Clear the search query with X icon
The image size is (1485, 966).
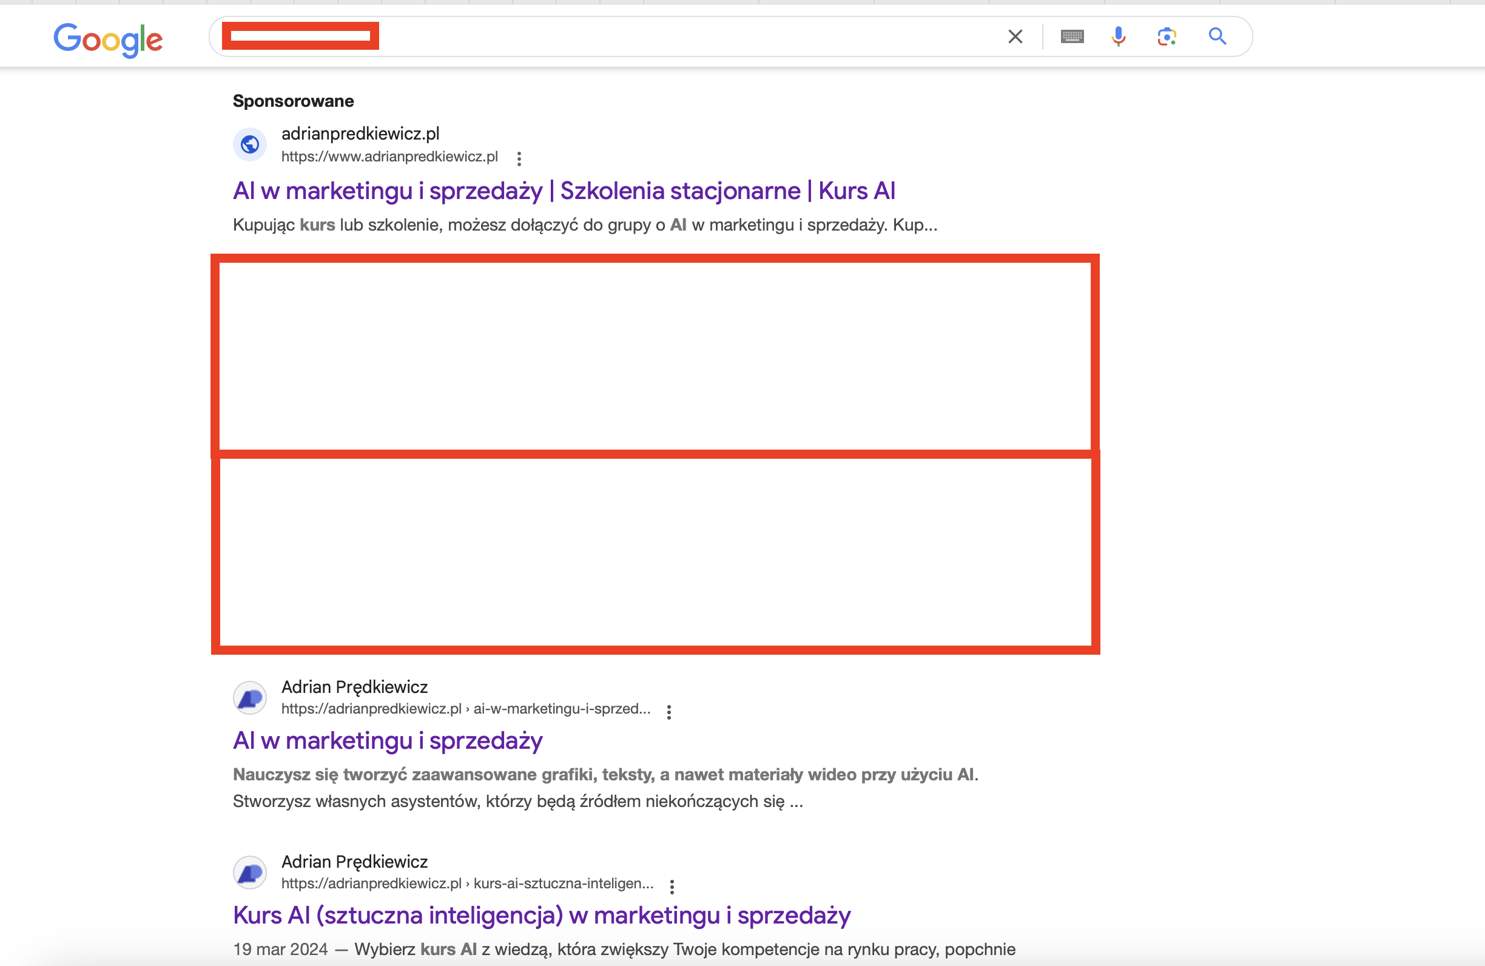pos(1015,37)
